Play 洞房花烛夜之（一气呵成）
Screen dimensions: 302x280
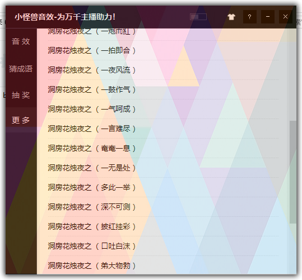[163, 110]
